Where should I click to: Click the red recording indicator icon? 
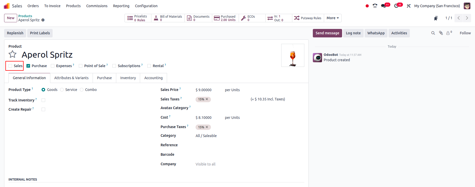point(367,6)
